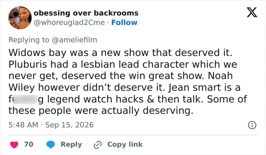Click the Copy link text label
The width and height of the screenshot is (266, 155).
tap(125, 144)
